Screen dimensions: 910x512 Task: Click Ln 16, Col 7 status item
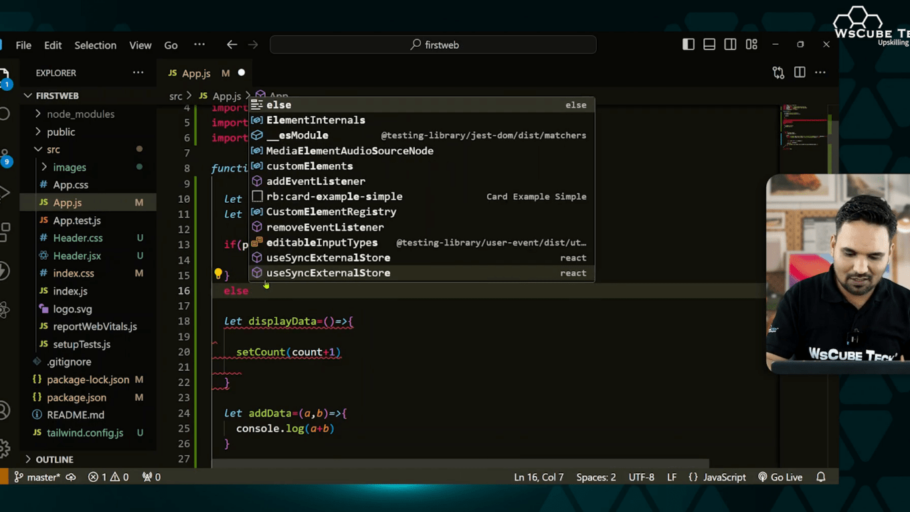(x=539, y=477)
